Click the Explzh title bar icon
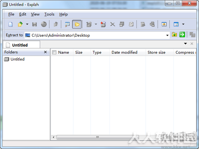This screenshot has height=149, width=199. [5, 5]
